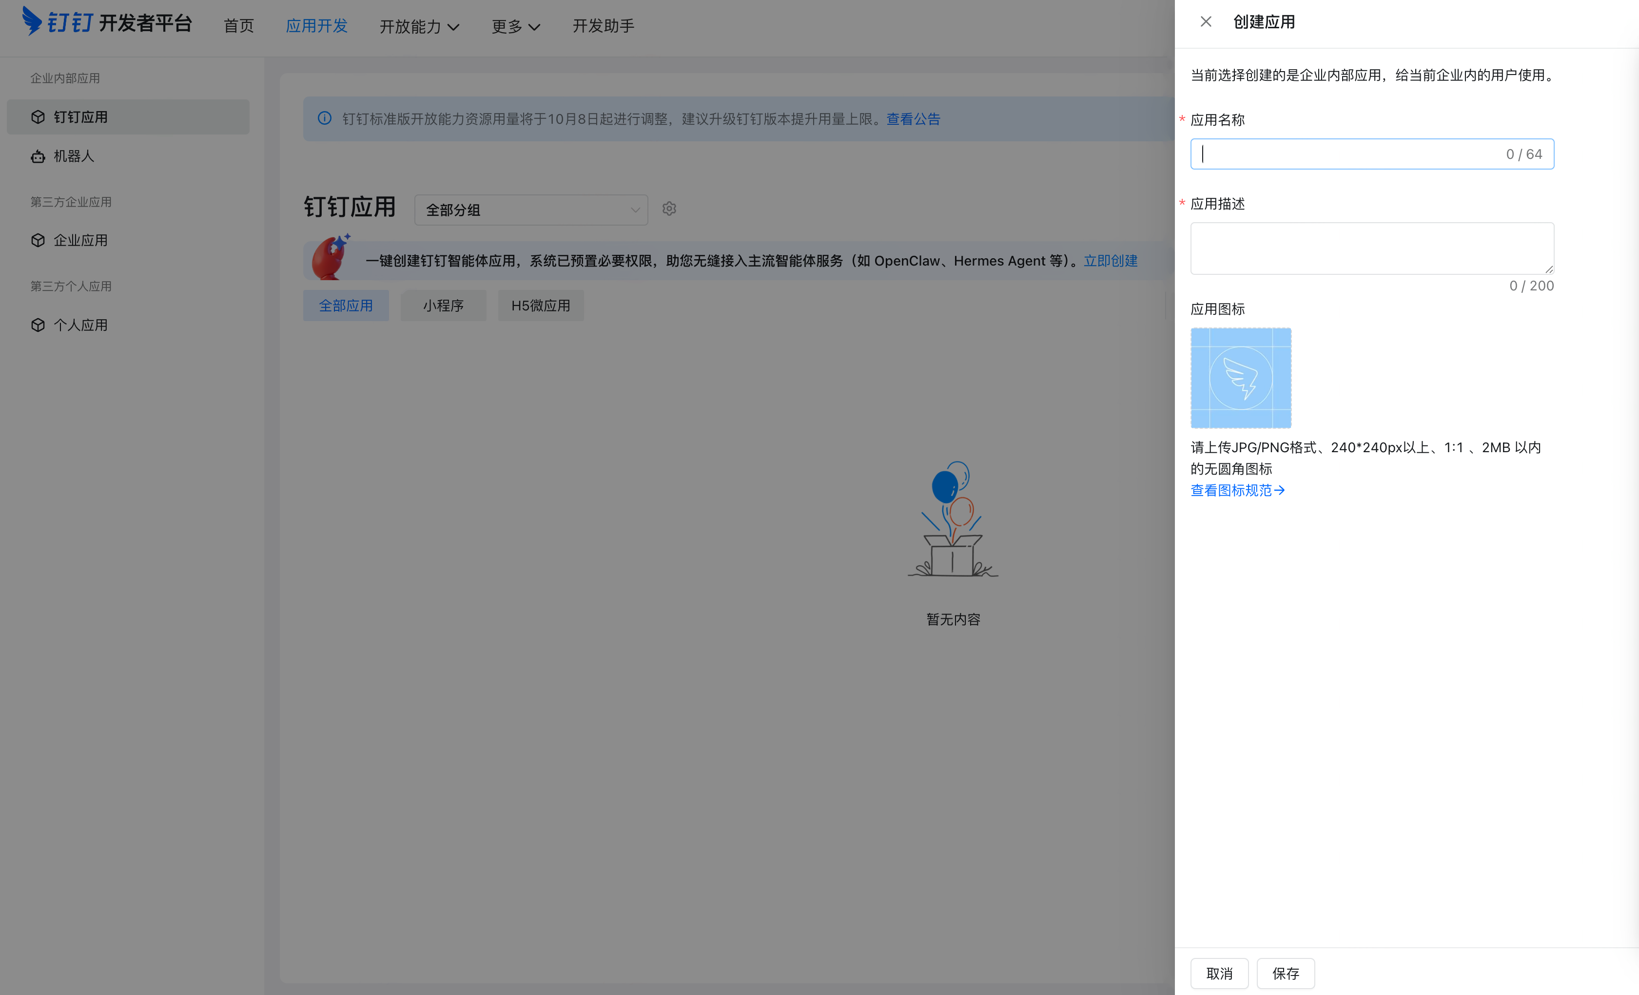Click the 创建应用 panel title

[x=1264, y=22]
